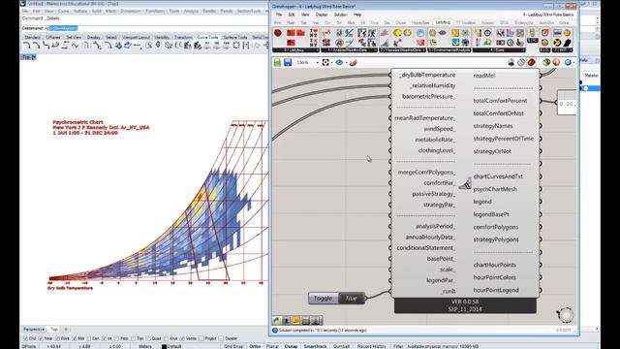This screenshot has height=349, width=620.
Task: Click first fillet curve icon in Rhino toolbar
Action: pyautogui.click(x=26, y=46)
